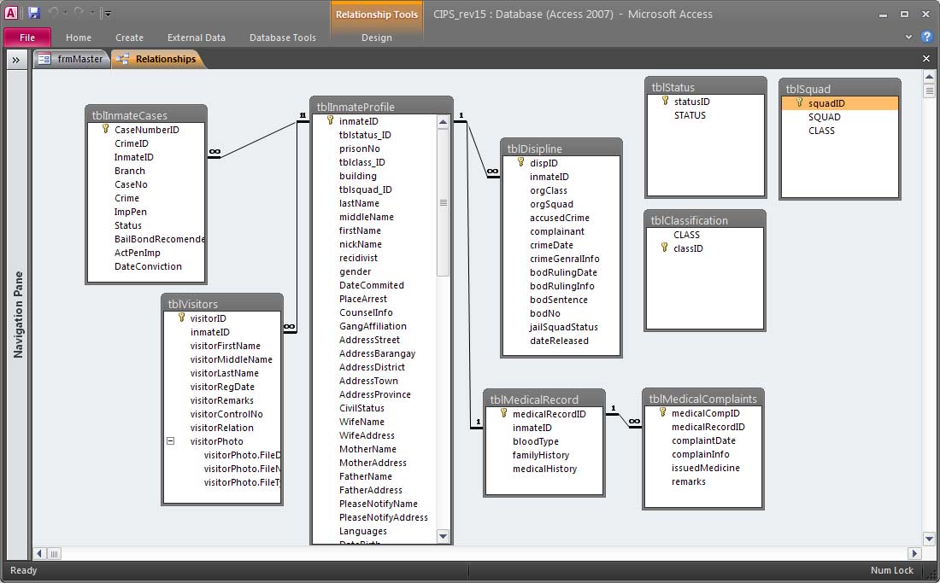
Task: Click the key icon beside CaseNumberID
Action: [105, 129]
